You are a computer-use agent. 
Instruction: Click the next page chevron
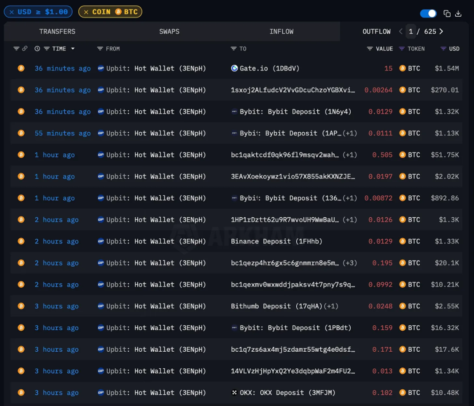click(441, 31)
